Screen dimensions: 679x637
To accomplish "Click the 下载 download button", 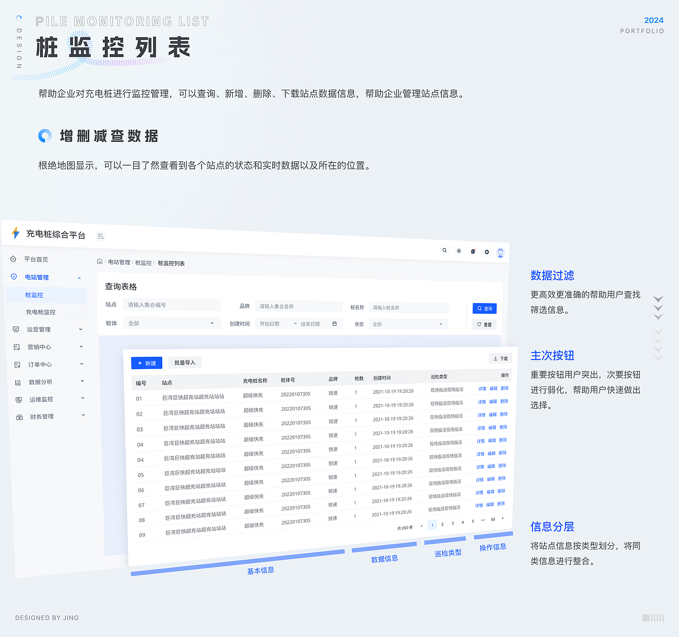I will pos(500,358).
